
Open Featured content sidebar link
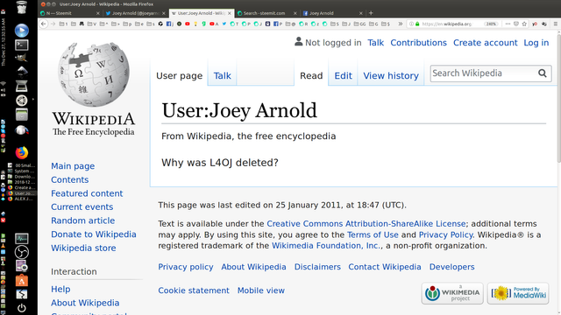click(87, 193)
